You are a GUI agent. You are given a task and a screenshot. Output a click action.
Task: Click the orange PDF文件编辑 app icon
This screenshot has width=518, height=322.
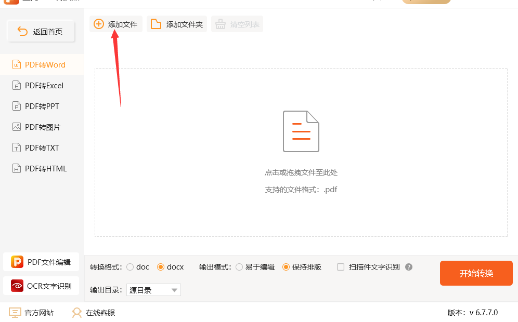17,262
